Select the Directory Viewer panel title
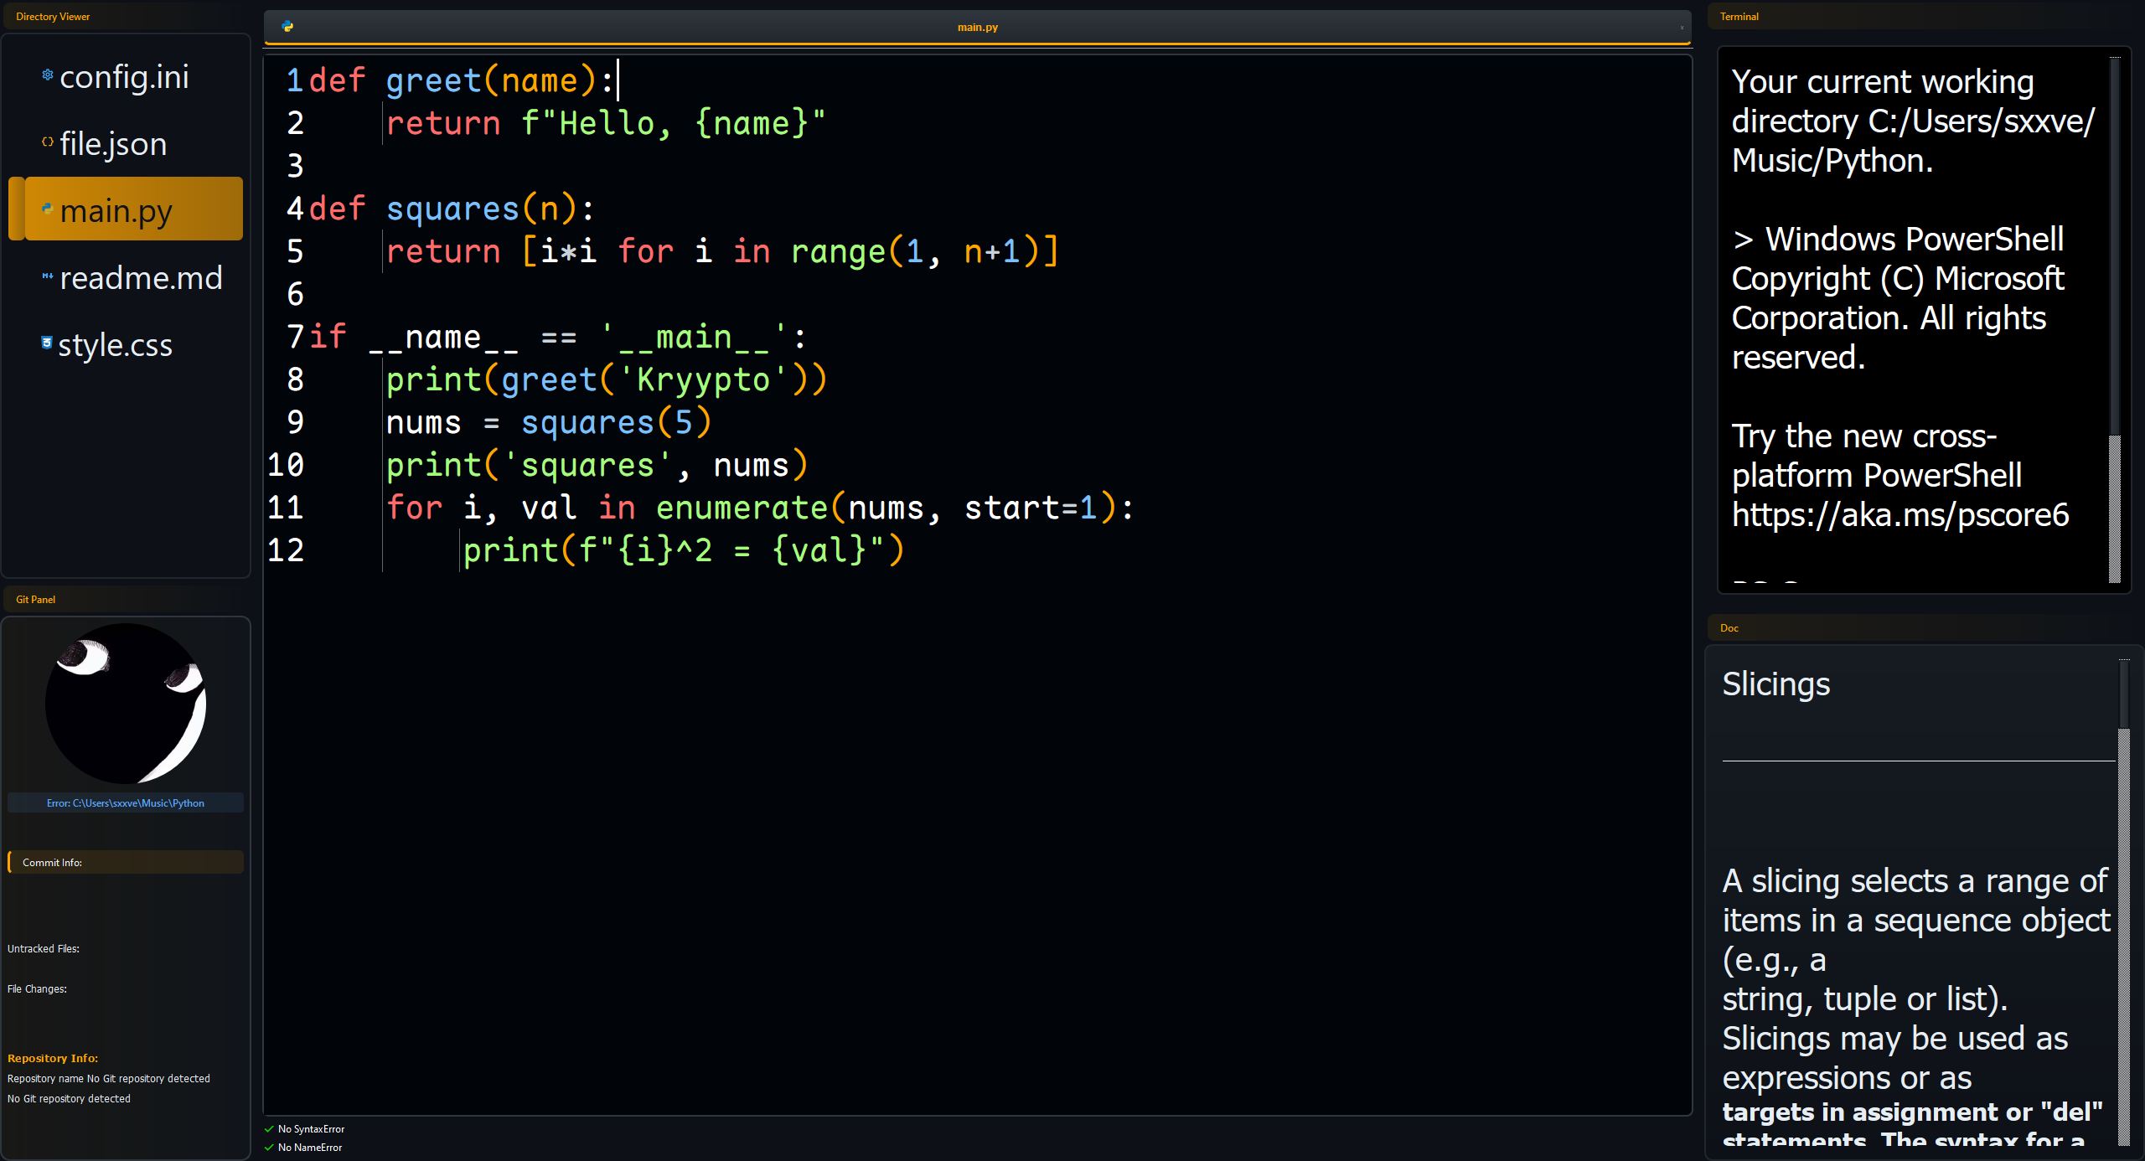The height and width of the screenshot is (1161, 2145). pyautogui.click(x=53, y=17)
